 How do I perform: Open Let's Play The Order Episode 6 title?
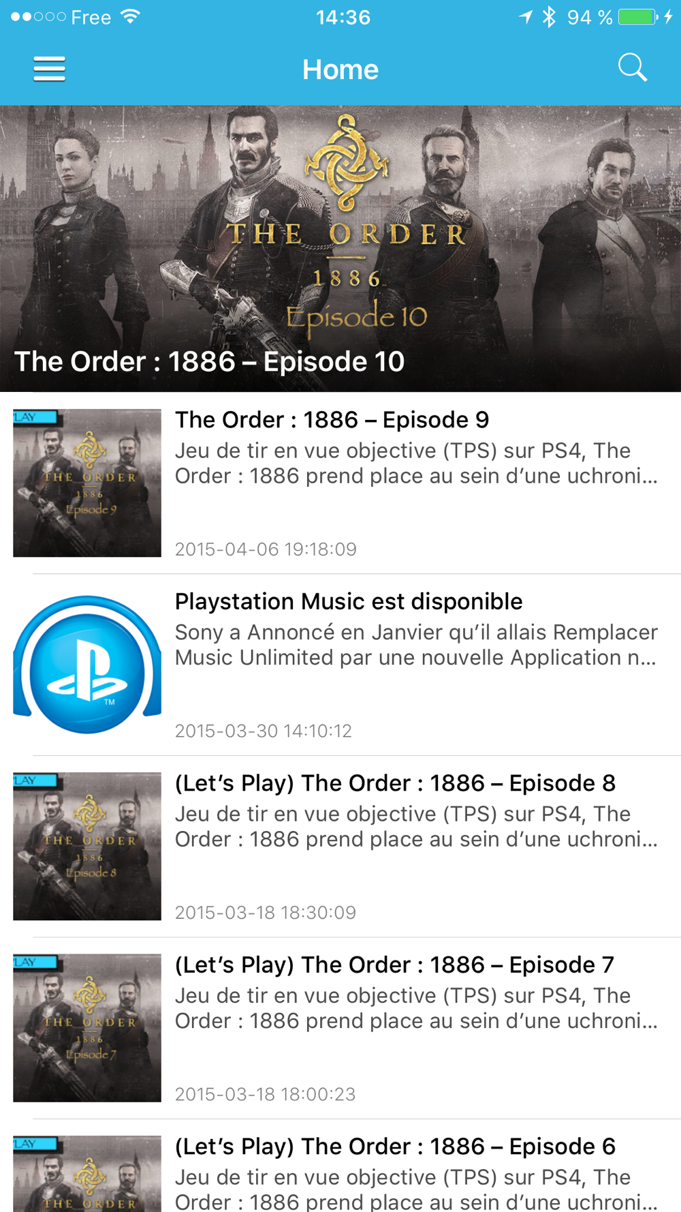pyautogui.click(x=395, y=1147)
